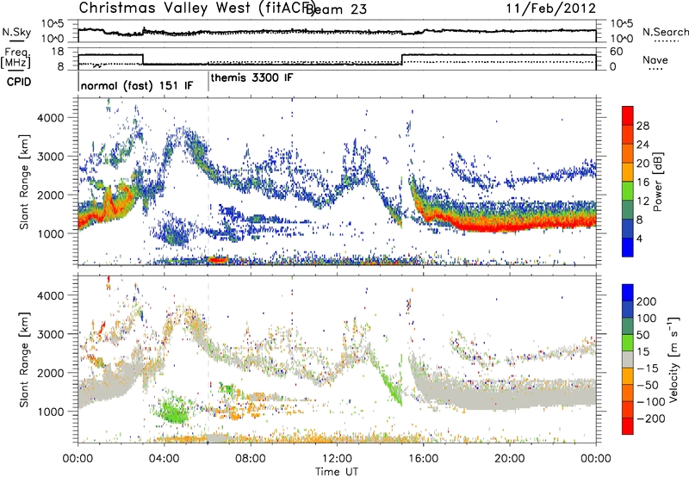Click the themis 3300 IF label
The height and width of the screenshot is (477, 689).
[251, 78]
